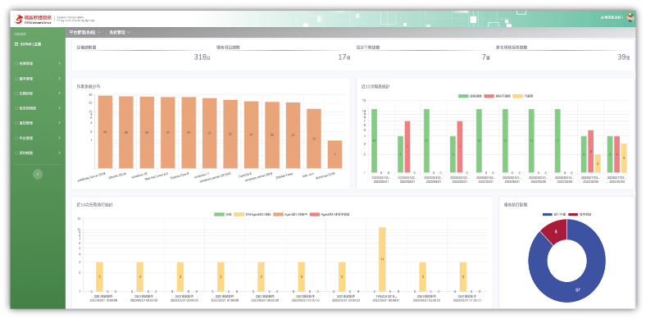Viewport: 646px width, 319px height.
Task: Toggle the crimson legend above the donut chart
Action: coord(580,214)
